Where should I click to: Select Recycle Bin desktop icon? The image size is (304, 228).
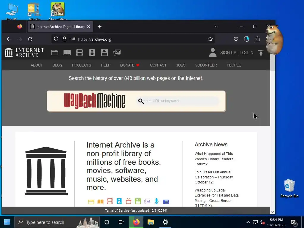(289, 188)
